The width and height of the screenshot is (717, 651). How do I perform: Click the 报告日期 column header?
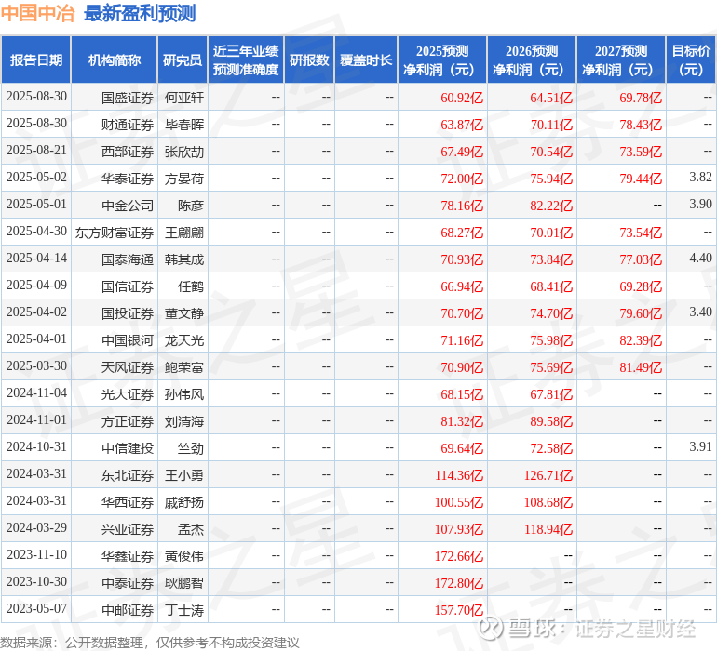pos(36,60)
